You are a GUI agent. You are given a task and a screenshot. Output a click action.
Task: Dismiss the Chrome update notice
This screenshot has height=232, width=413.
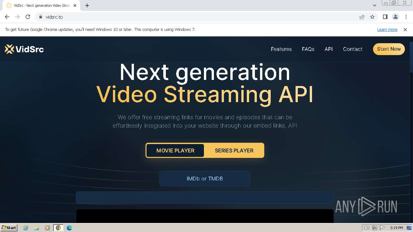click(405, 29)
